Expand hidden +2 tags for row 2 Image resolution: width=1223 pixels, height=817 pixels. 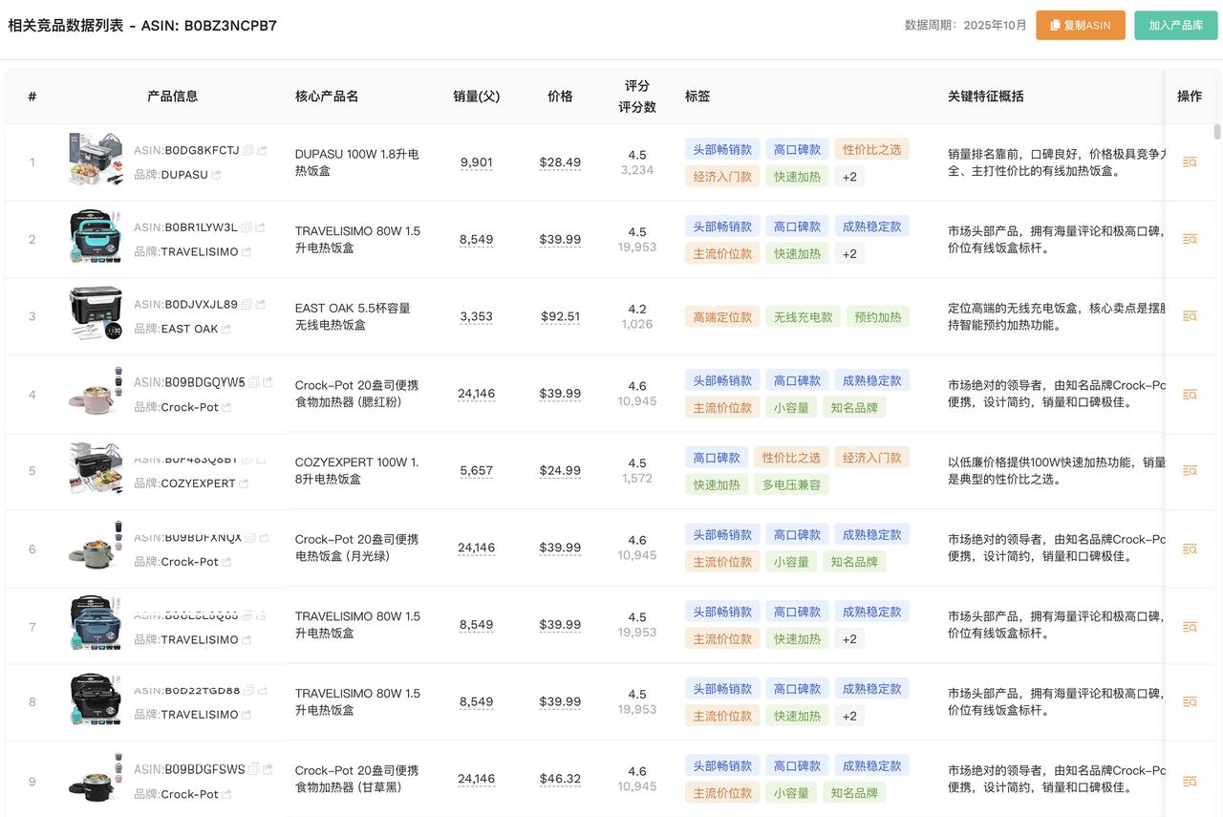pos(849,254)
